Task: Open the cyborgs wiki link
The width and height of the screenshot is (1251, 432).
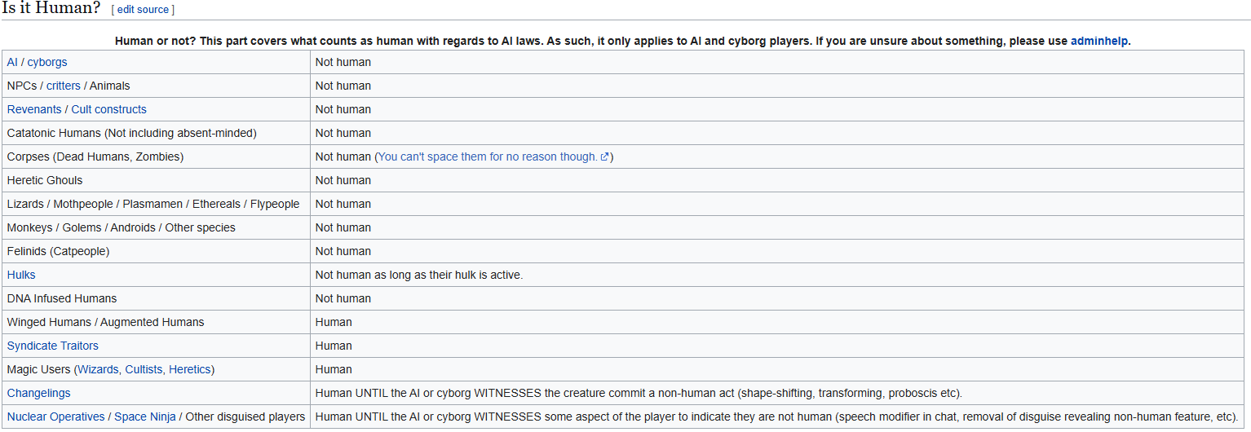Action: [47, 62]
